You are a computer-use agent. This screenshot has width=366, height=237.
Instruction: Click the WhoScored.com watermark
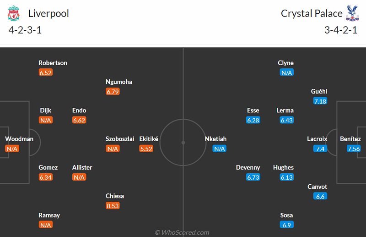(x=183, y=232)
